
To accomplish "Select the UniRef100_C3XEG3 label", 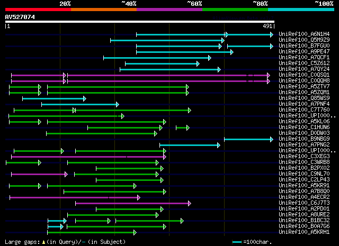I will click(304, 157).
